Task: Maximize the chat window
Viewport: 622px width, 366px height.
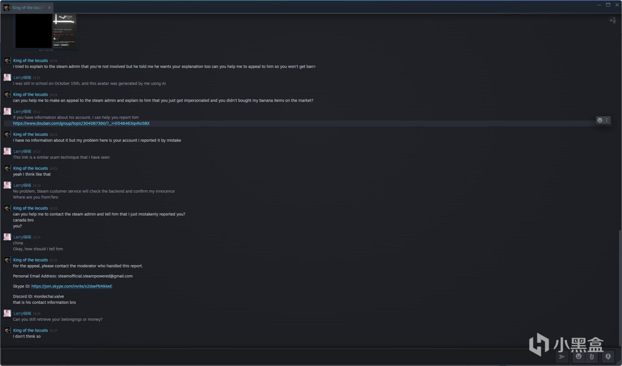Action: (x=608, y=5)
